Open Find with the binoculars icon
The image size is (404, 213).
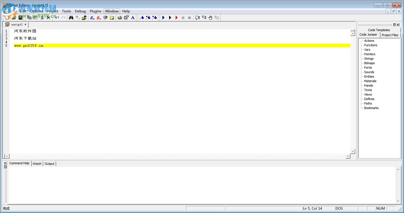(x=71, y=18)
